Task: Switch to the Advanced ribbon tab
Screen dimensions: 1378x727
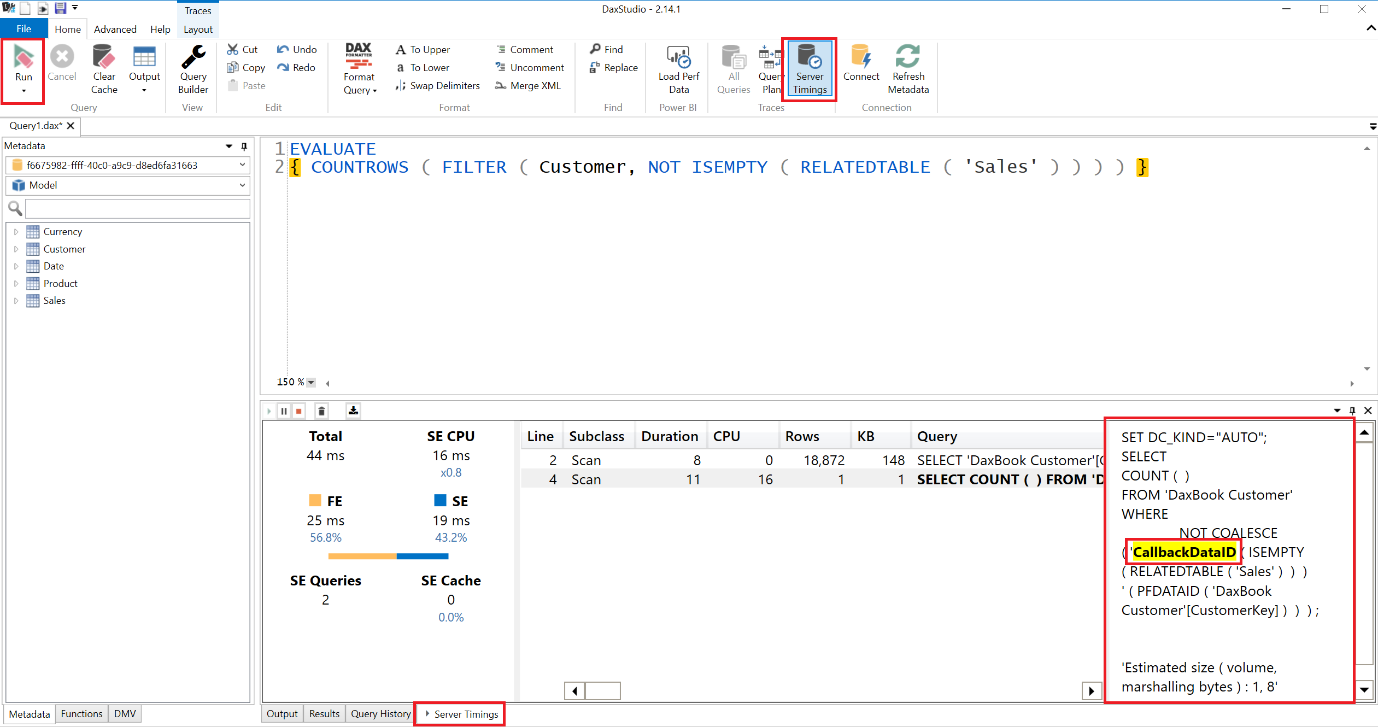Action: tap(115, 29)
